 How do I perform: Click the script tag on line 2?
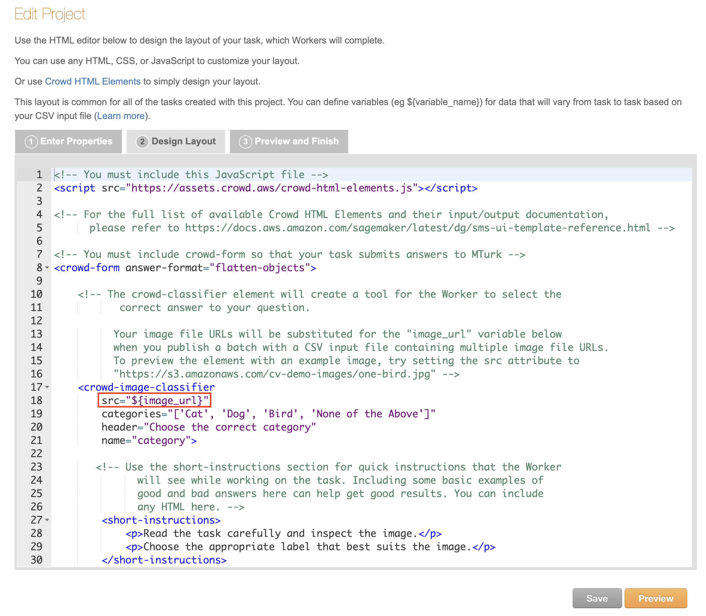click(266, 188)
